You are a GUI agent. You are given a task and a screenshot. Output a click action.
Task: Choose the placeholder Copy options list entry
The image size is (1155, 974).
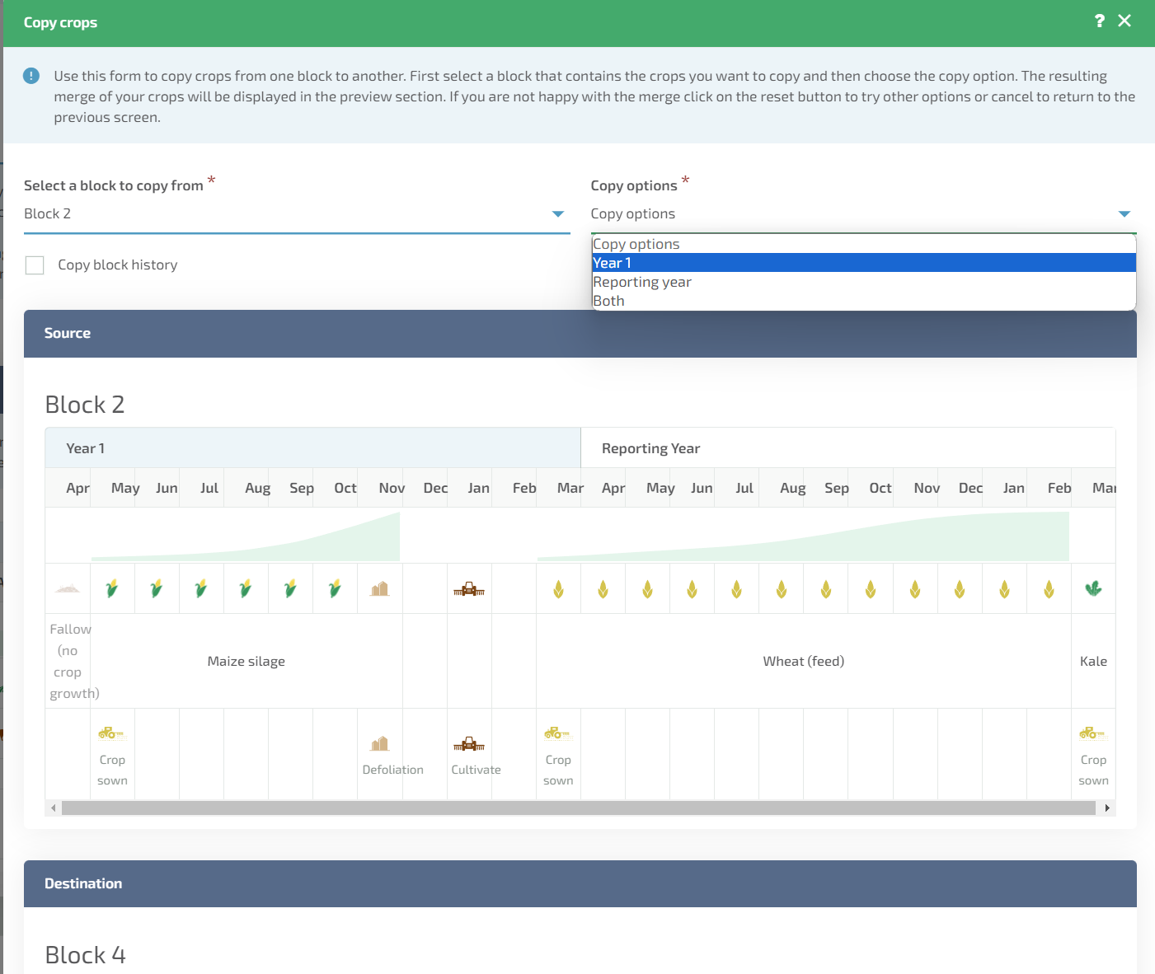click(863, 244)
